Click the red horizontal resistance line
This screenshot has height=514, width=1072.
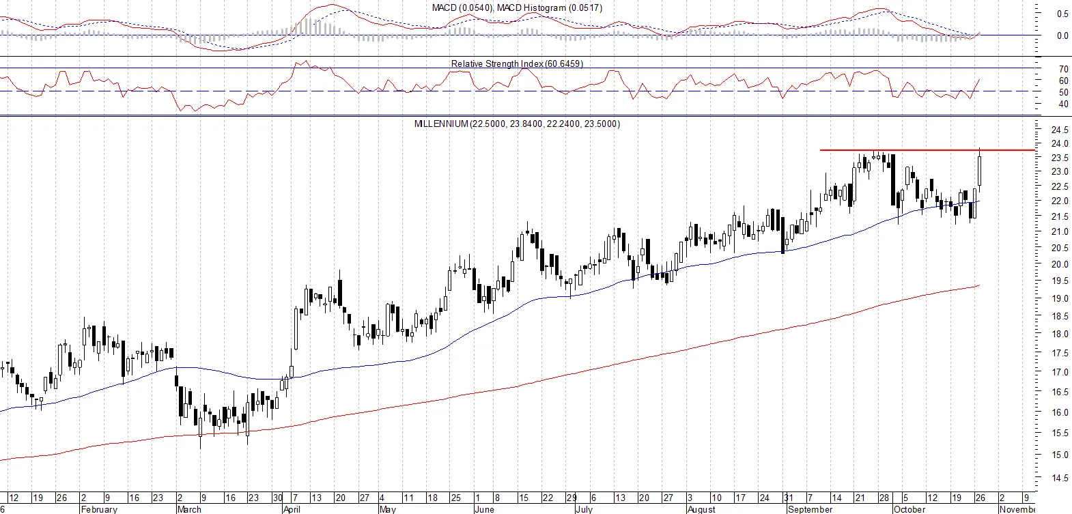tap(927, 149)
